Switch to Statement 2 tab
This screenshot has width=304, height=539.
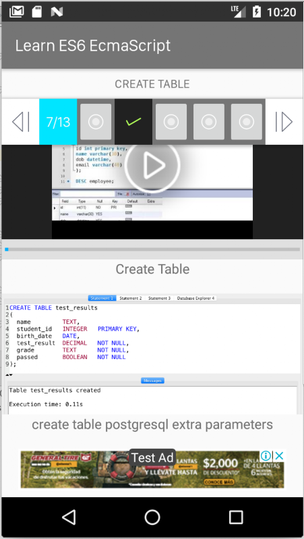131,298
